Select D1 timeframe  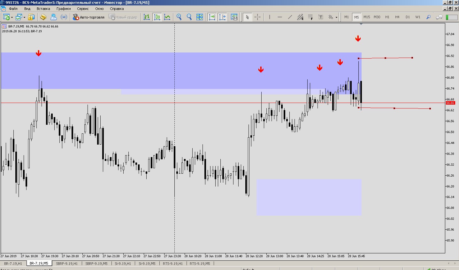pos(408,17)
